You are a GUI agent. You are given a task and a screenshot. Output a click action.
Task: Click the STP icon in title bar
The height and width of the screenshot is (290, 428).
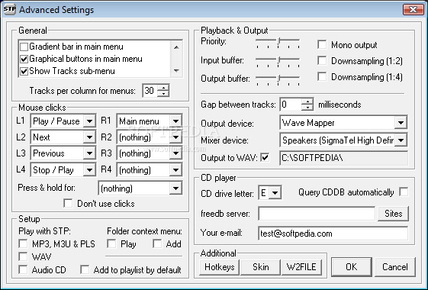point(10,9)
